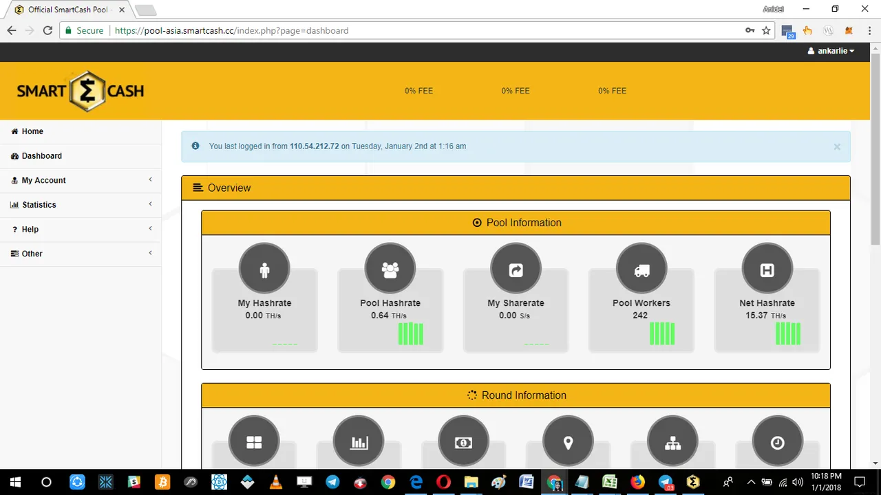Viewport: 881px width, 495px height.
Task: Click the Pool Workers green bar chart
Action: (x=662, y=333)
